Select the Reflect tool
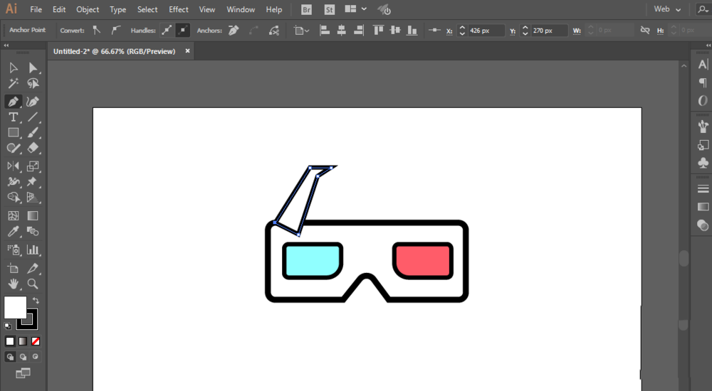Viewport: 712px width, 391px height. (x=13, y=166)
